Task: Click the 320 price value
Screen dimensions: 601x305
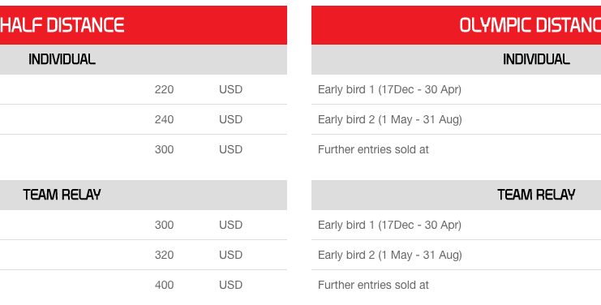Action: pyautogui.click(x=164, y=256)
